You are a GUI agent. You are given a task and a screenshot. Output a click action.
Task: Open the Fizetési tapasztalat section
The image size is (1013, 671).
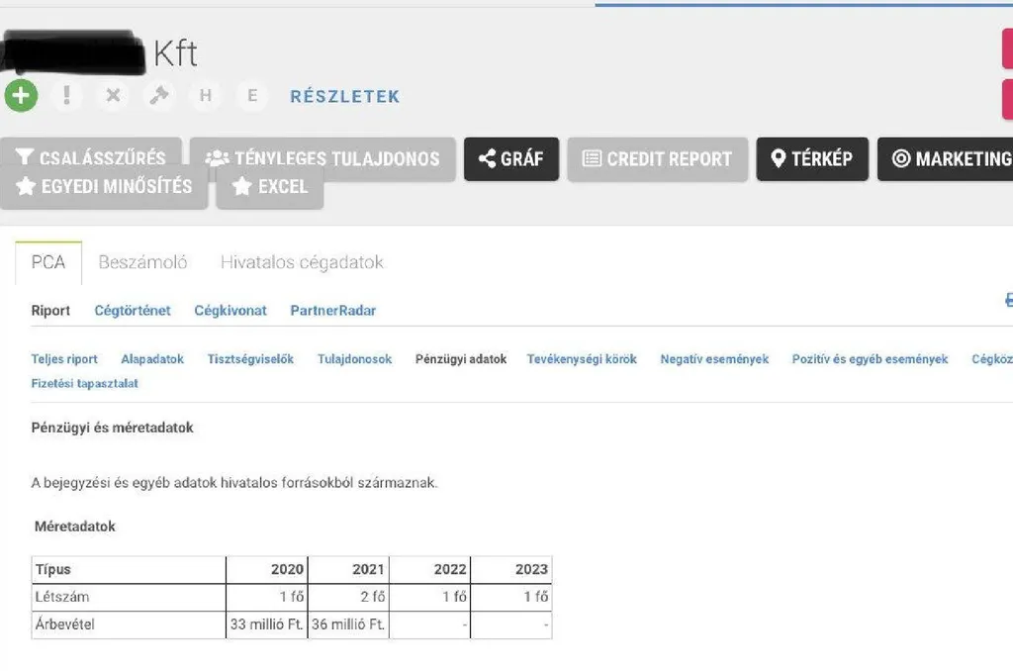[85, 383]
